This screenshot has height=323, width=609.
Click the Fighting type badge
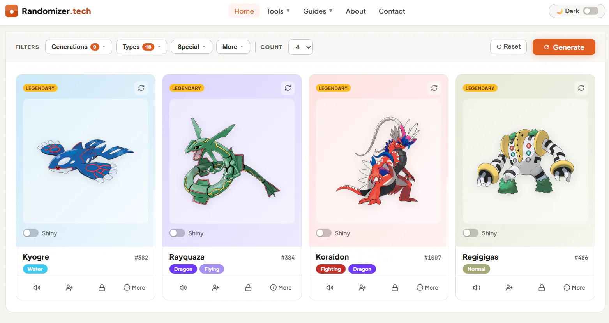click(330, 269)
